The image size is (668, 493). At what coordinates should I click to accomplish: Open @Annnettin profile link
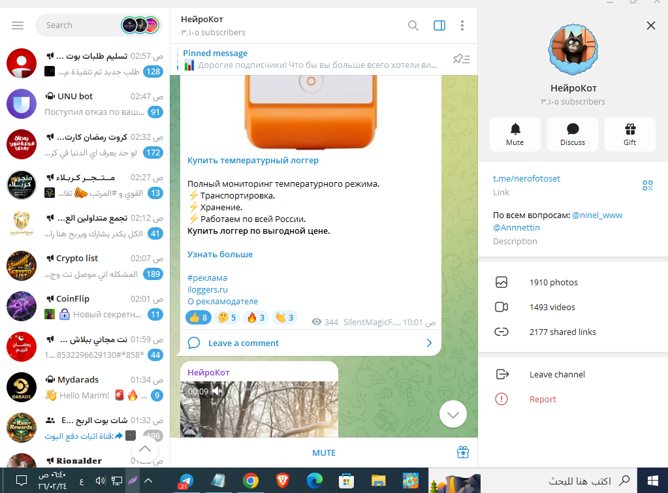[x=516, y=227]
